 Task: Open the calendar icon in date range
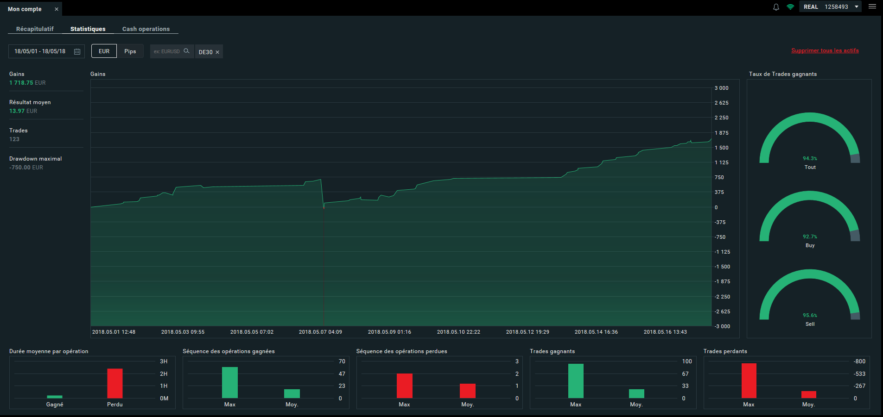coord(77,51)
